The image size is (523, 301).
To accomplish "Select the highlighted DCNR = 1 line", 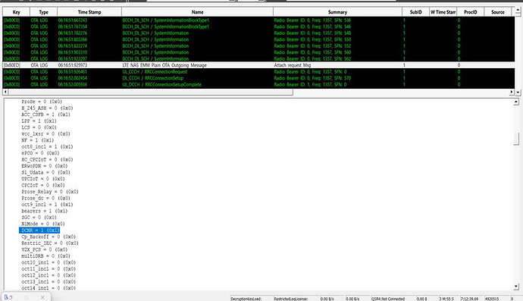I will [39, 230].
